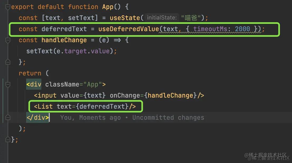
Task: Collapse the App function fold marker
Action: pyautogui.click(x=8, y=7)
